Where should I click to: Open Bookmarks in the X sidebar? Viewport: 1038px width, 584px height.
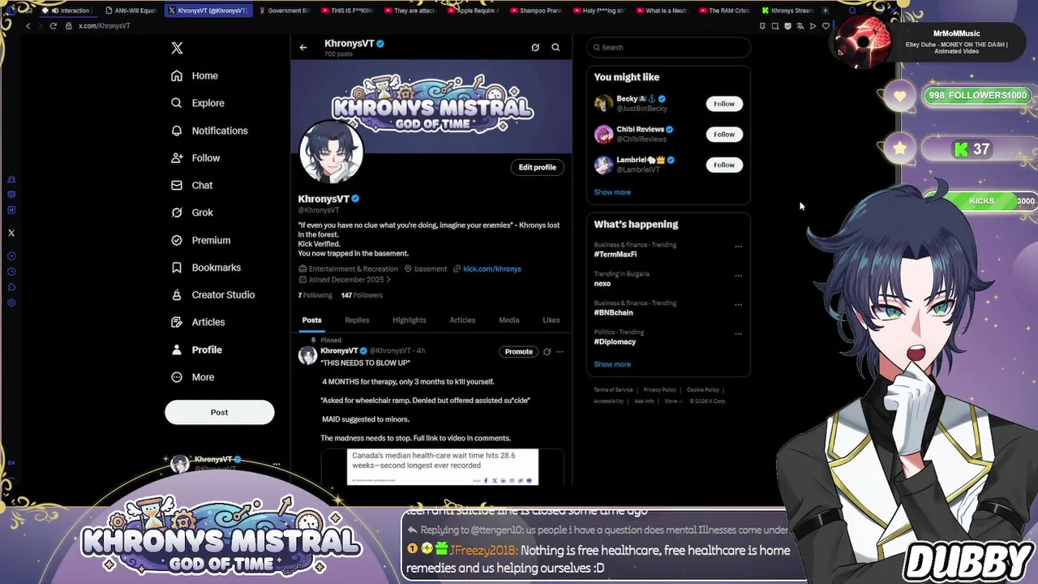(x=206, y=268)
